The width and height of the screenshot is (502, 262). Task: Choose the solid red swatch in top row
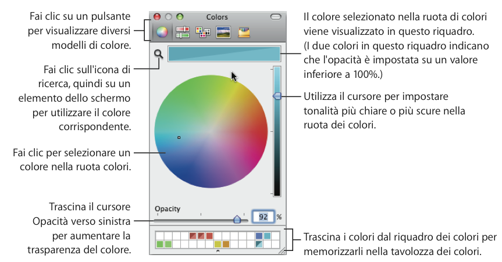(x=209, y=236)
